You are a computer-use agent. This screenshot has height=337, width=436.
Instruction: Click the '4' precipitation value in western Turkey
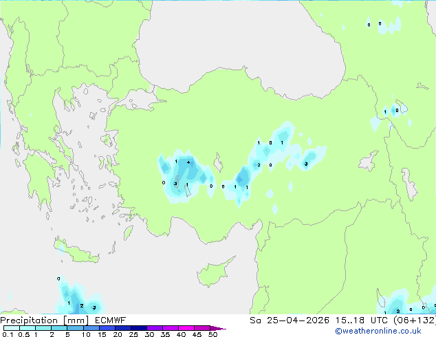pyautogui.click(x=188, y=162)
